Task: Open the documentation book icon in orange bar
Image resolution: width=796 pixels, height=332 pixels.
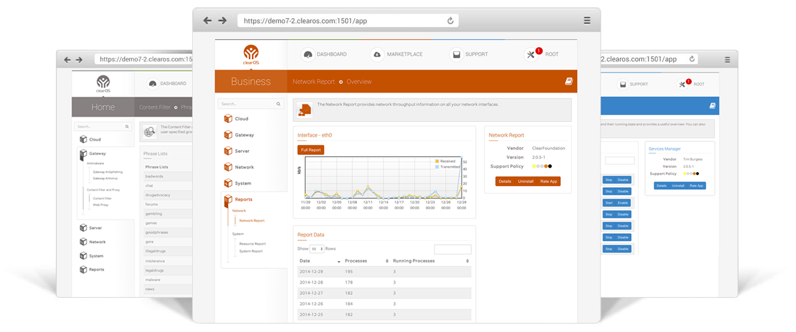Action: 568,81
